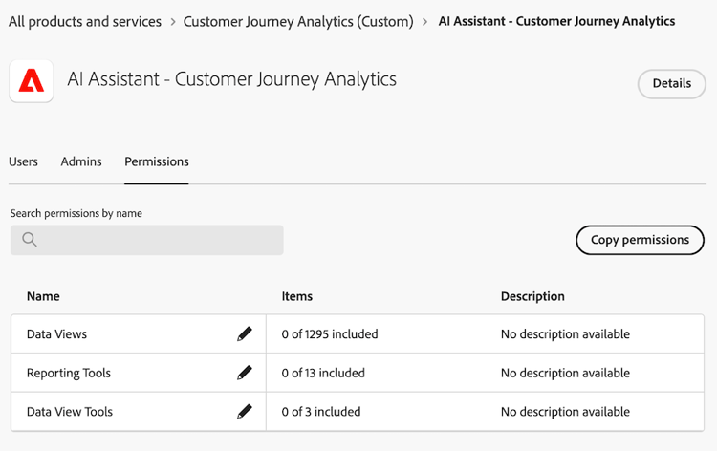717x451 pixels.
Task: Click first breadcrumb chevron separator
Action: (x=172, y=21)
